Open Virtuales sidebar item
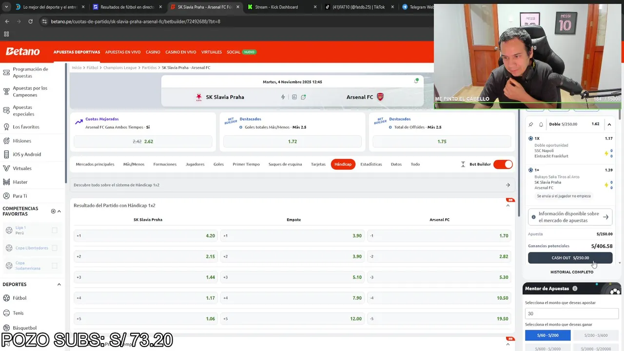The image size is (624, 351). (22, 168)
